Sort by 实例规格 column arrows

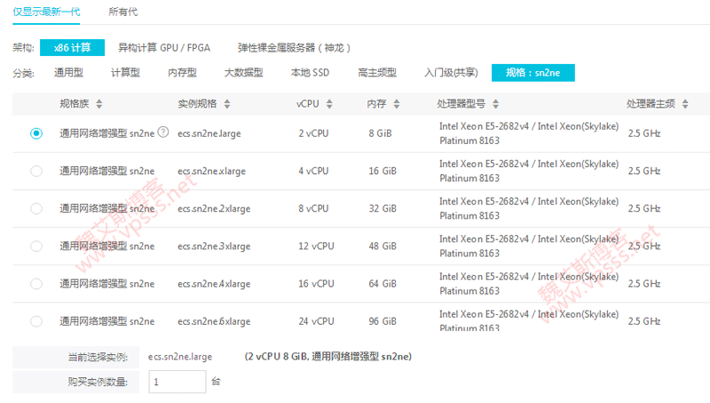(228, 104)
